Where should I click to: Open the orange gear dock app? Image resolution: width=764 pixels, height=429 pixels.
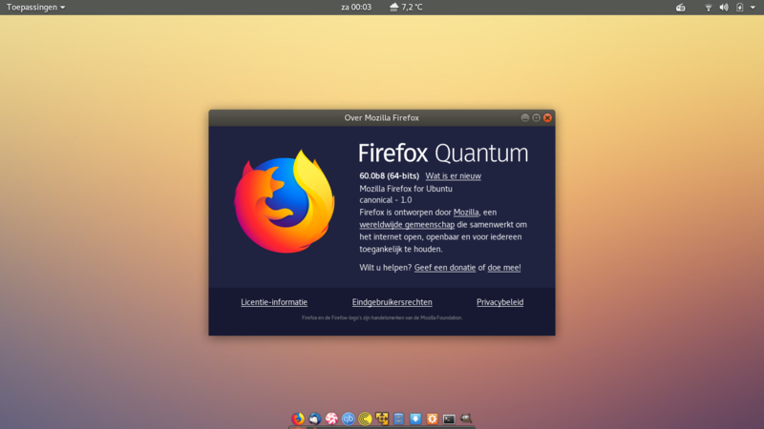coord(432,419)
